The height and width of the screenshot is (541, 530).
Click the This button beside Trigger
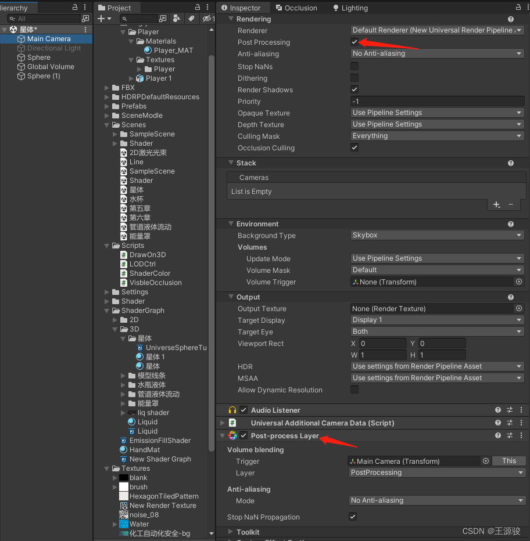pos(508,461)
